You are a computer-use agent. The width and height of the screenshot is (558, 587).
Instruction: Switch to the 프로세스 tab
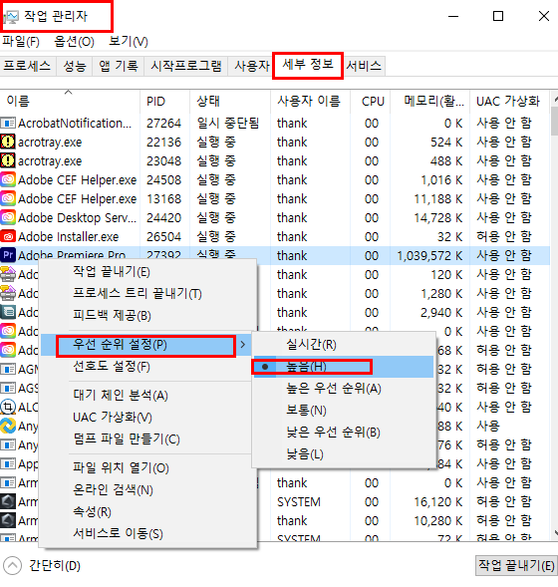(x=27, y=66)
